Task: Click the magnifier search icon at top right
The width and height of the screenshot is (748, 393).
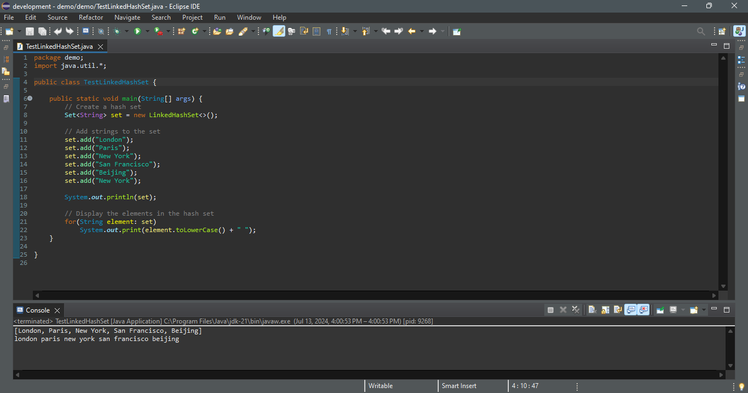Action: pyautogui.click(x=700, y=32)
